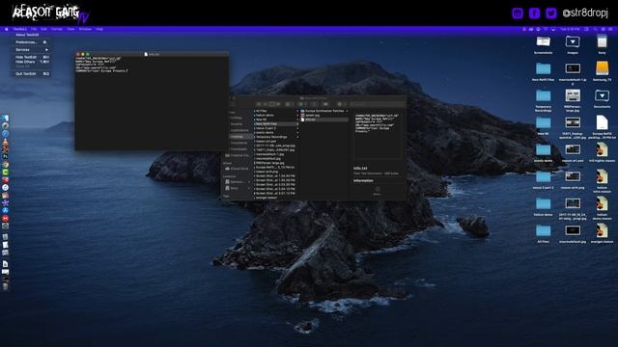Click the Finder window search field

[x=377, y=104]
